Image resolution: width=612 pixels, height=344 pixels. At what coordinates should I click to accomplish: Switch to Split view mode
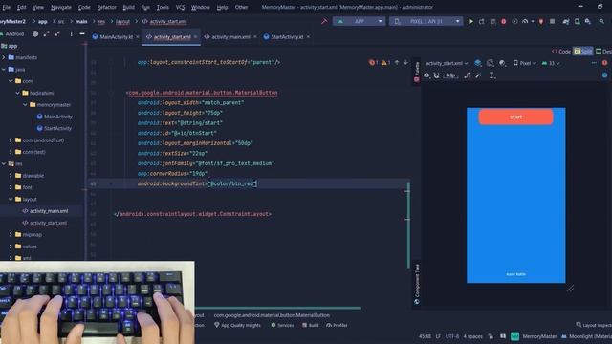point(582,51)
